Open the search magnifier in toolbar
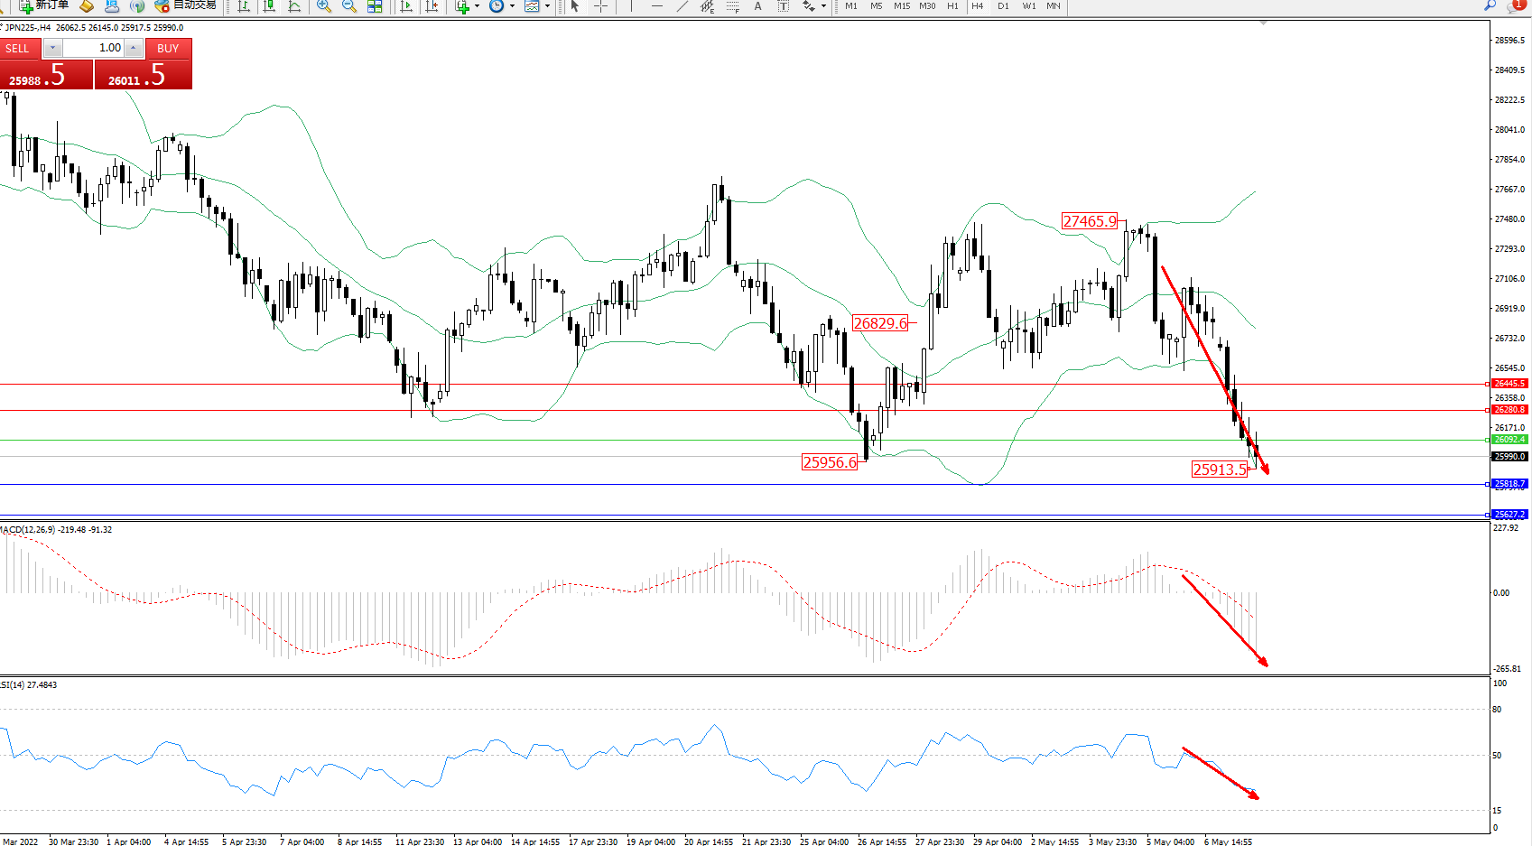The image size is (1532, 846). point(1490,5)
